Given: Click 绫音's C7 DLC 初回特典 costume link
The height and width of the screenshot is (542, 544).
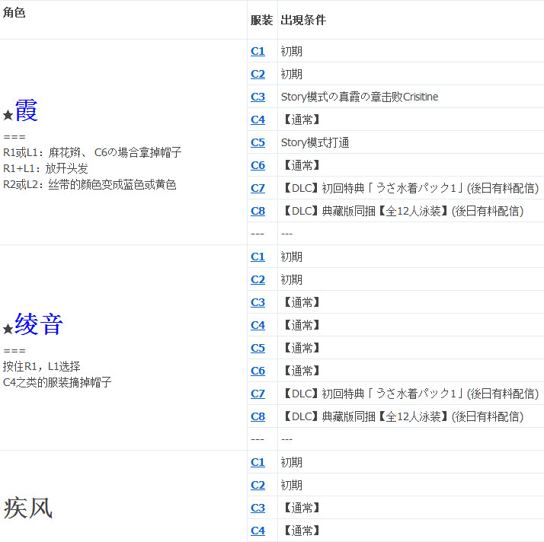Looking at the screenshot, I should pyautogui.click(x=258, y=394).
